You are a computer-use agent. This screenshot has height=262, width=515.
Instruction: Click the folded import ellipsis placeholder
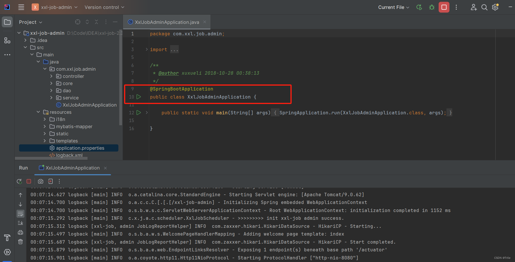174,49
